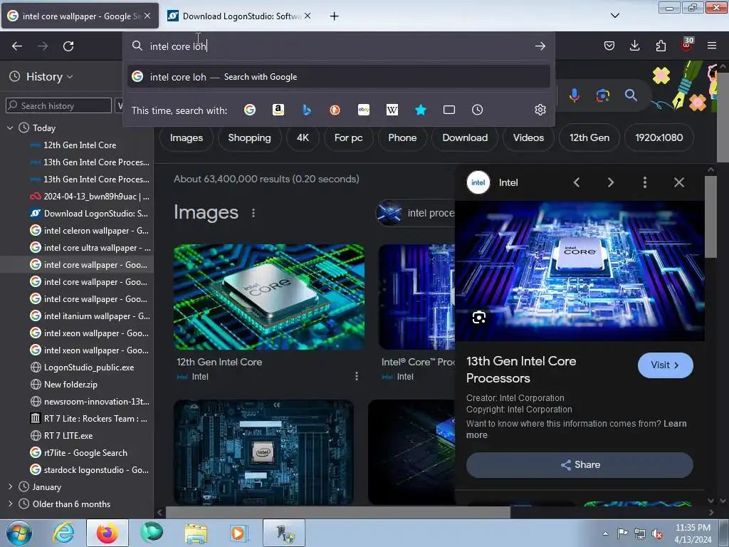
Task: Open a new tab with plus button
Action: pyautogui.click(x=334, y=16)
